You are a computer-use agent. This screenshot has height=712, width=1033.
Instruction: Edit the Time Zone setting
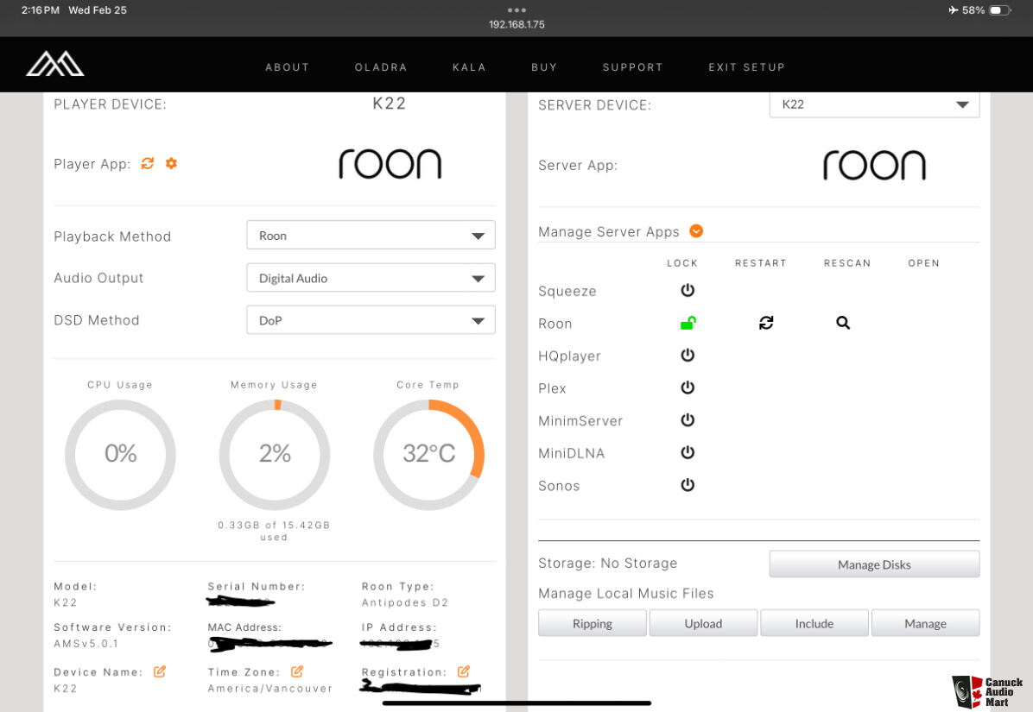point(297,671)
